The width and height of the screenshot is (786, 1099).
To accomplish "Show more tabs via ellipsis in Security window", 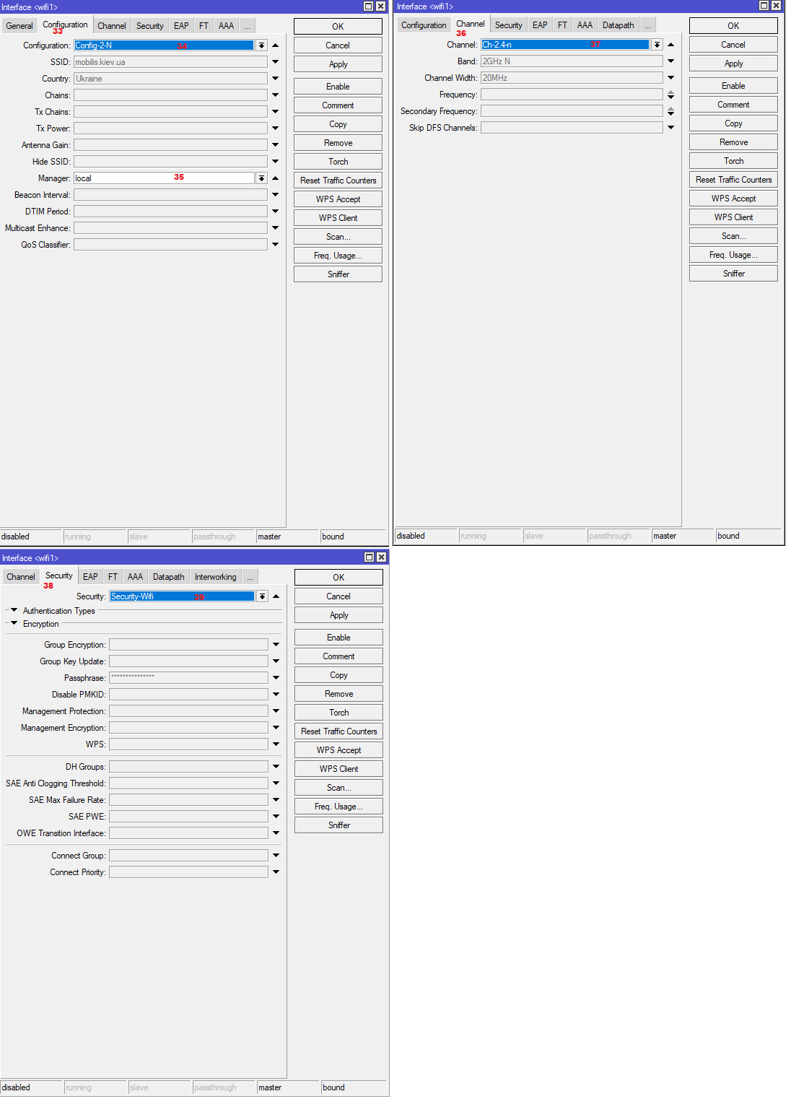I will click(x=250, y=577).
